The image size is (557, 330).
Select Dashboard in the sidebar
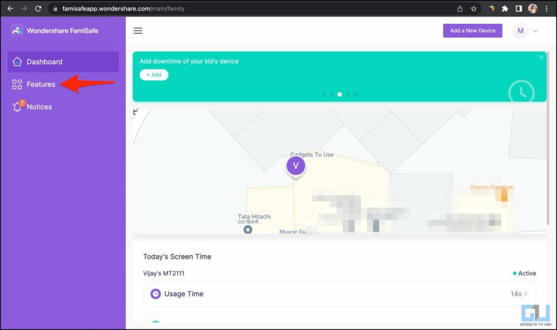pos(45,61)
